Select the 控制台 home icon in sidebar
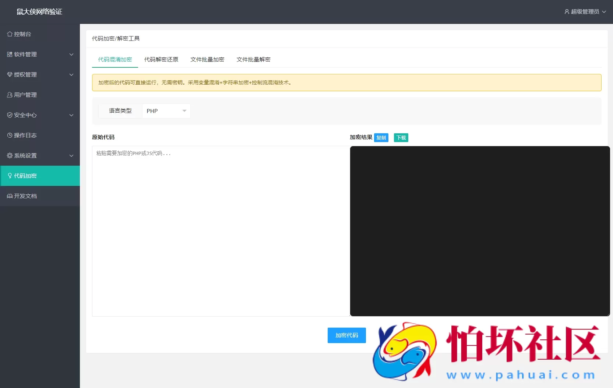This screenshot has width=613, height=388. (10, 34)
